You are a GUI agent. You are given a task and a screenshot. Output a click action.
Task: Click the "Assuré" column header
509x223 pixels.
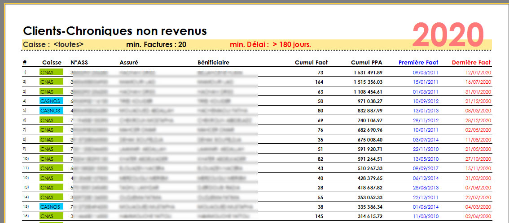coord(129,63)
